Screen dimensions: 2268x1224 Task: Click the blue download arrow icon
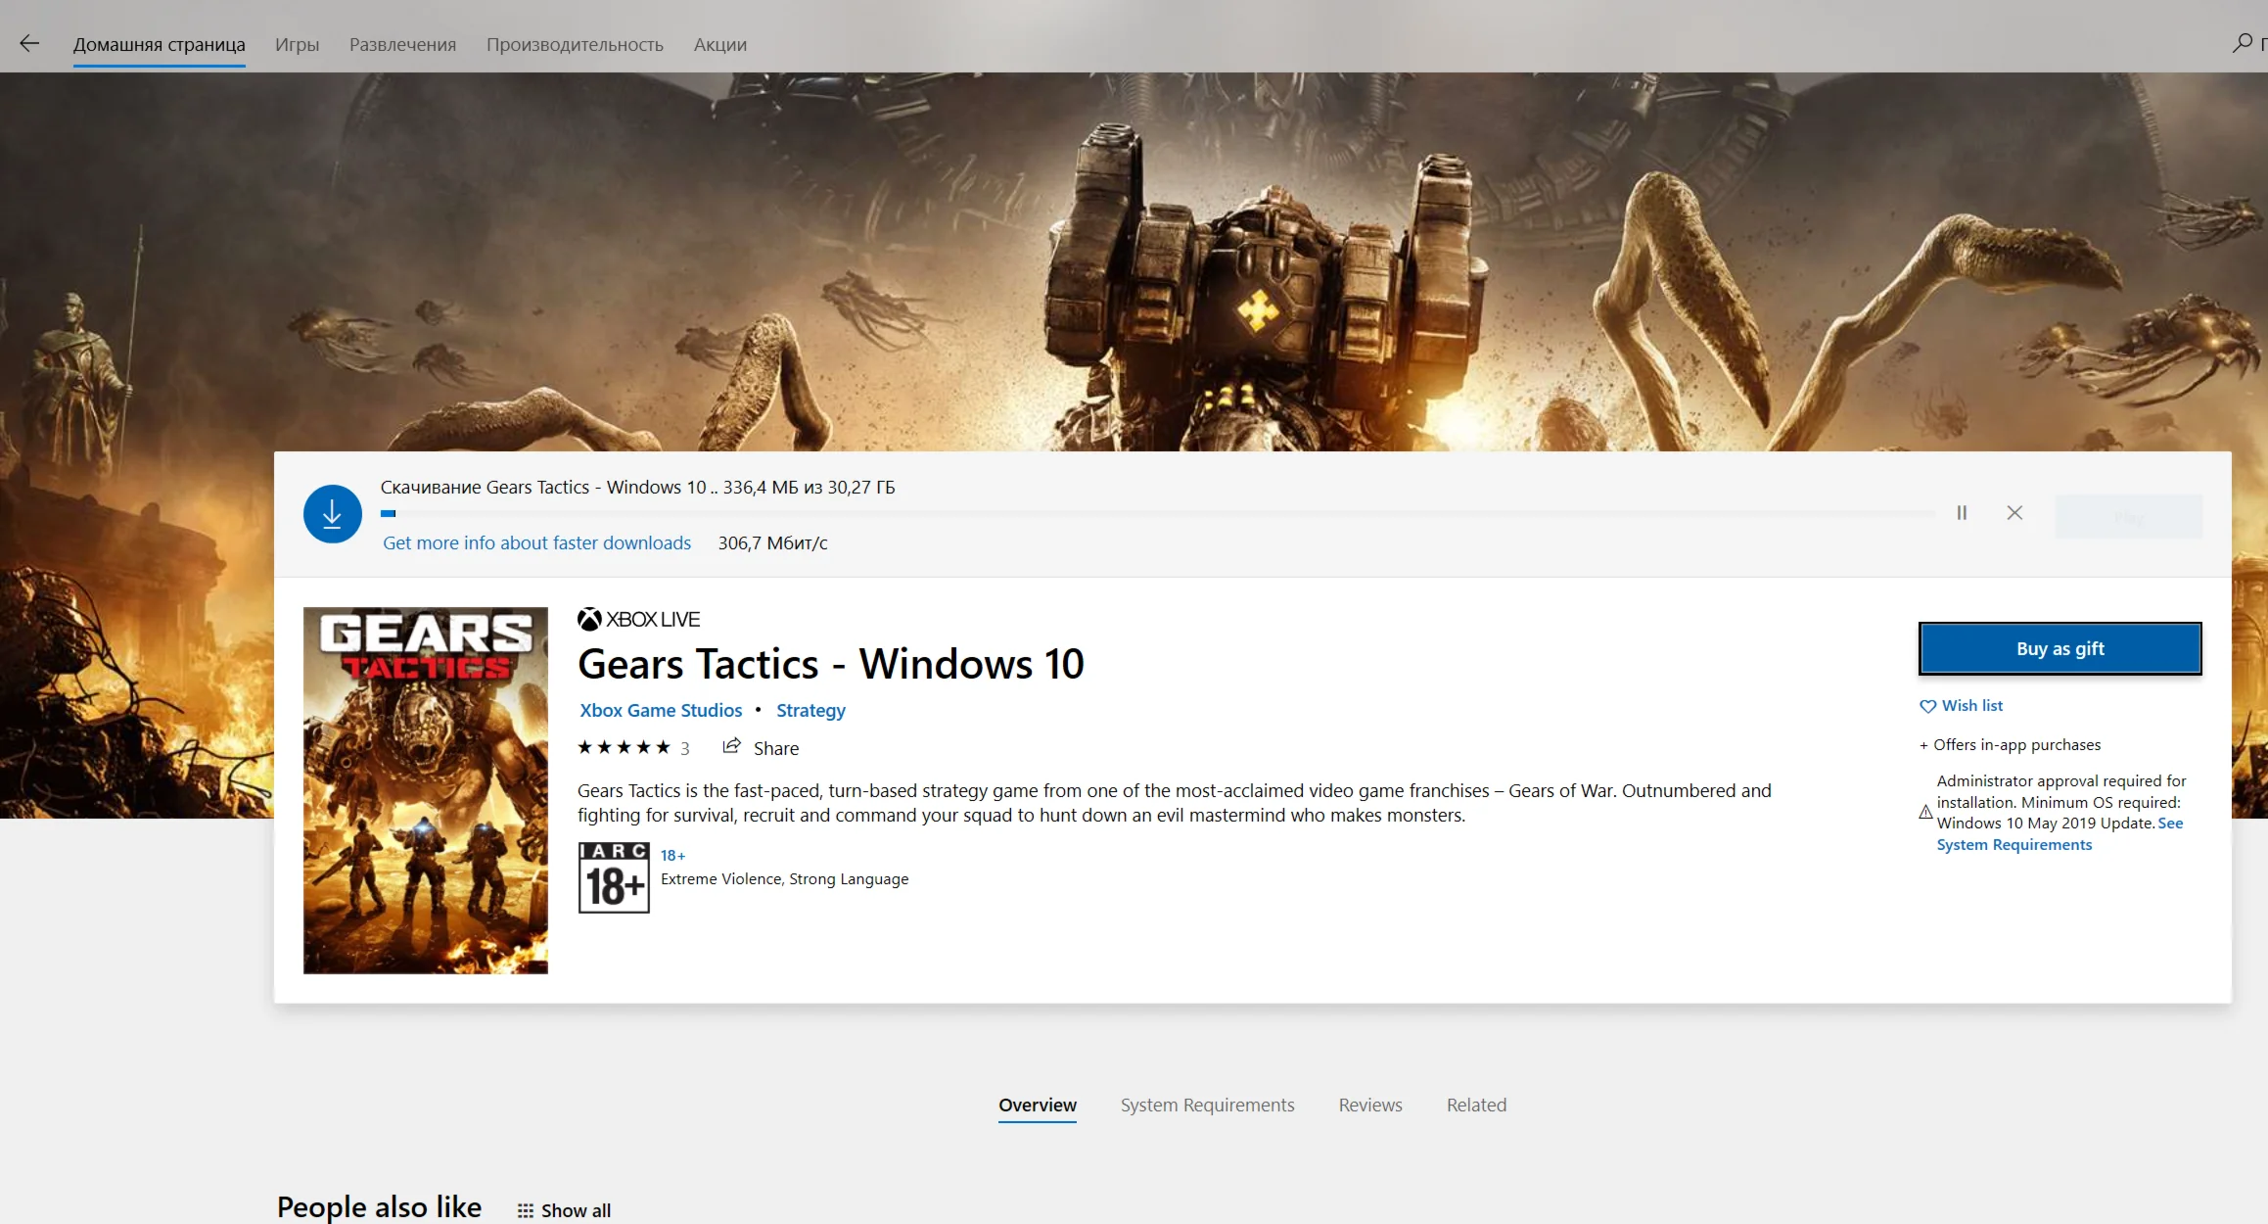[333, 513]
